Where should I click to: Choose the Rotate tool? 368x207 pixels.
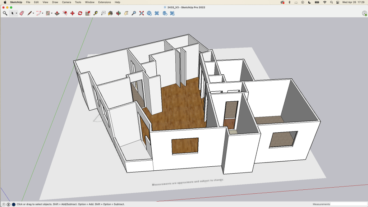pos(80,13)
